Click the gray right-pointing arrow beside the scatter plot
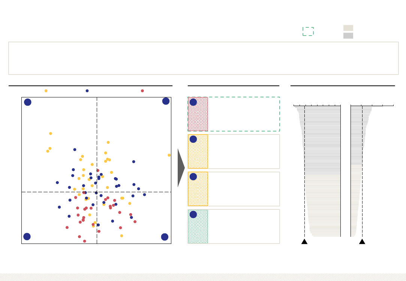 pyautogui.click(x=181, y=168)
